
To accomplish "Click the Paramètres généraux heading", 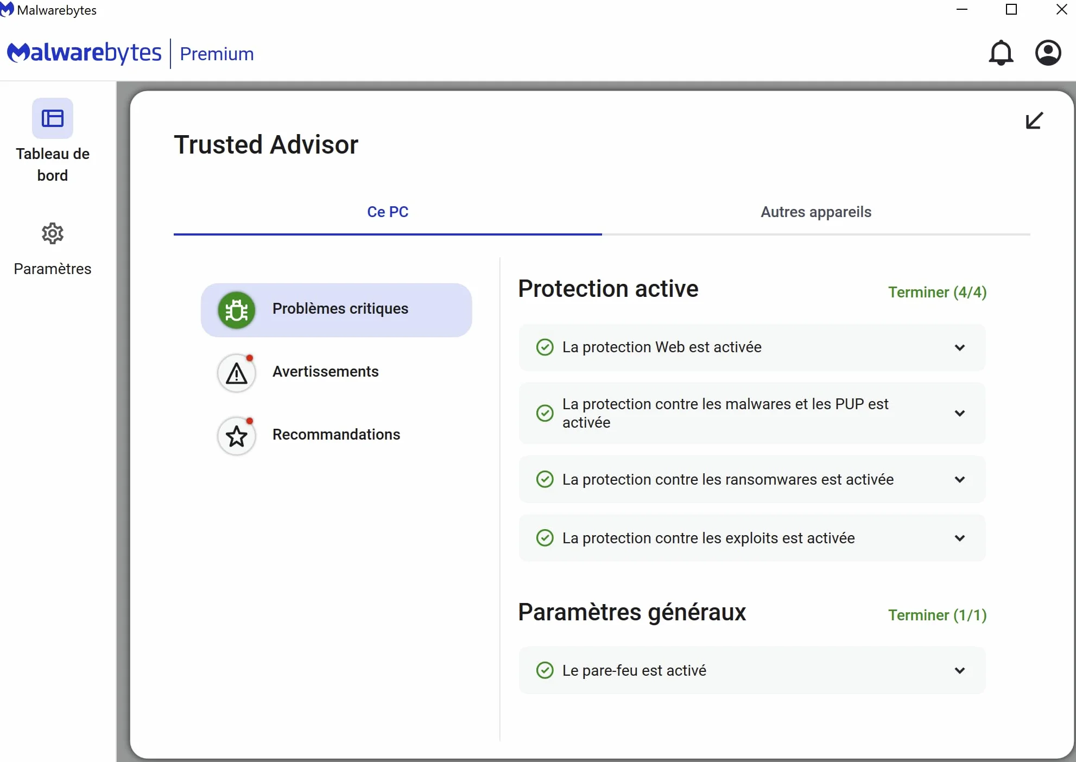I will pyautogui.click(x=632, y=612).
